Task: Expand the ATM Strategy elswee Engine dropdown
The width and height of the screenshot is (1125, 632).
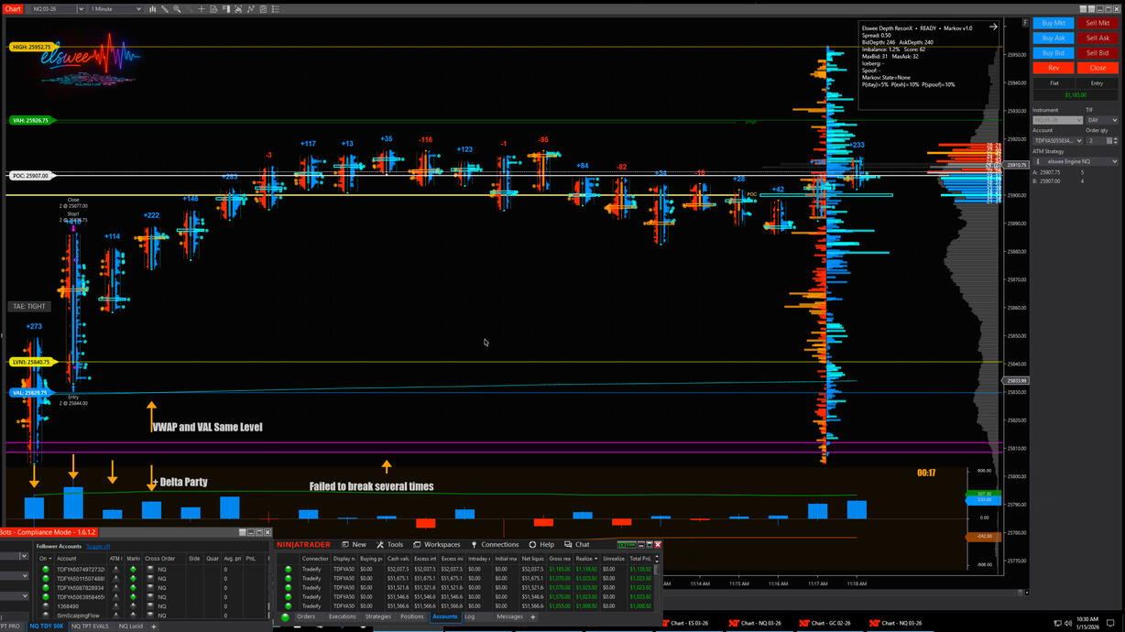Action: tap(1075, 161)
